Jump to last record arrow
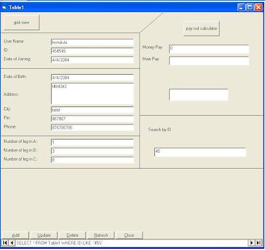This screenshot has width=265, height=250. click(x=258, y=243)
